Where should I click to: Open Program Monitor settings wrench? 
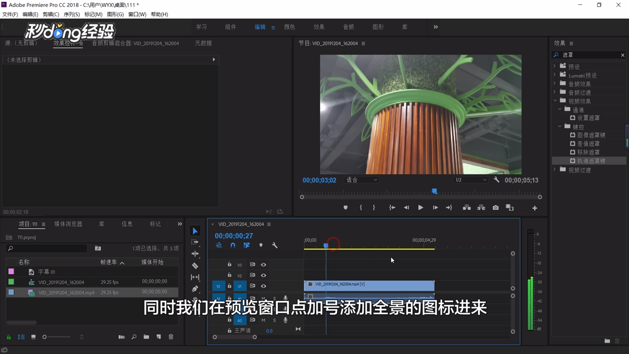point(496,180)
